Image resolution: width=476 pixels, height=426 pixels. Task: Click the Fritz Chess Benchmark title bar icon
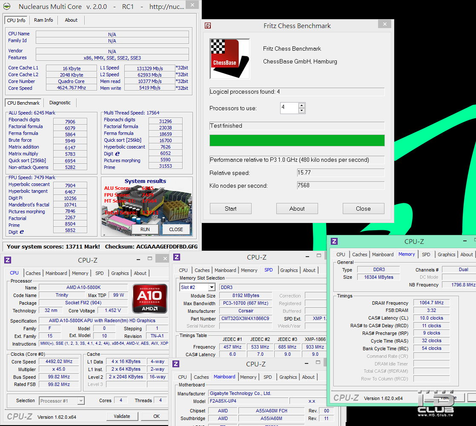pyautogui.click(x=208, y=26)
